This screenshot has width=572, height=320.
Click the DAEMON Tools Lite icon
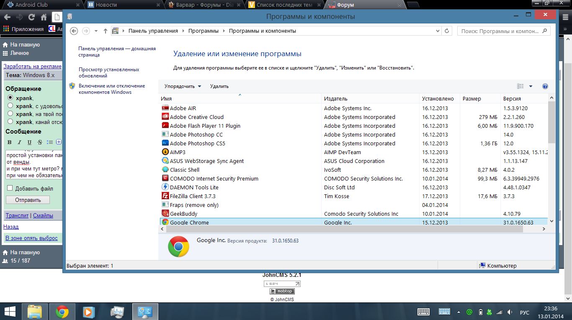point(165,187)
